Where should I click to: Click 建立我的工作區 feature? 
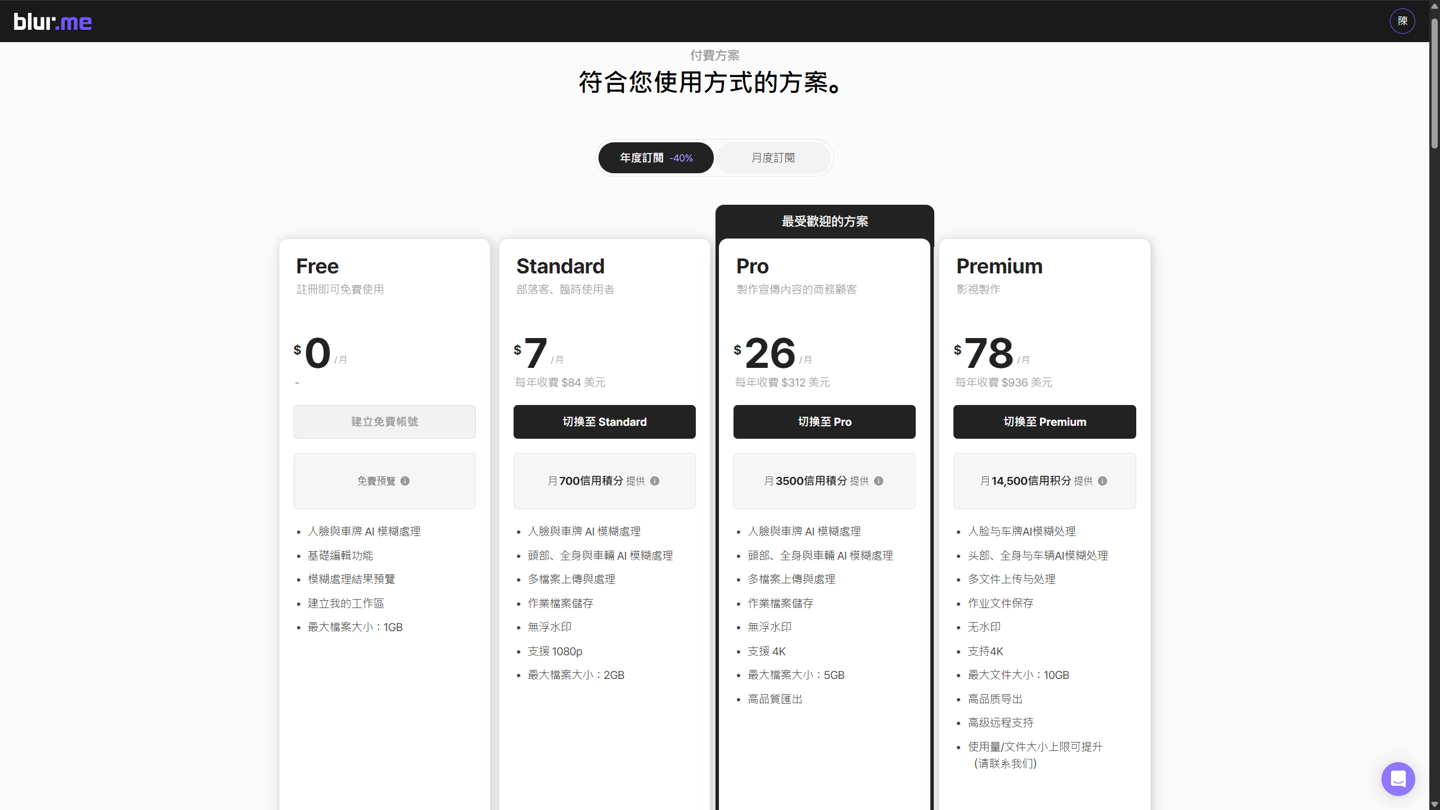pyautogui.click(x=346, y=604)
